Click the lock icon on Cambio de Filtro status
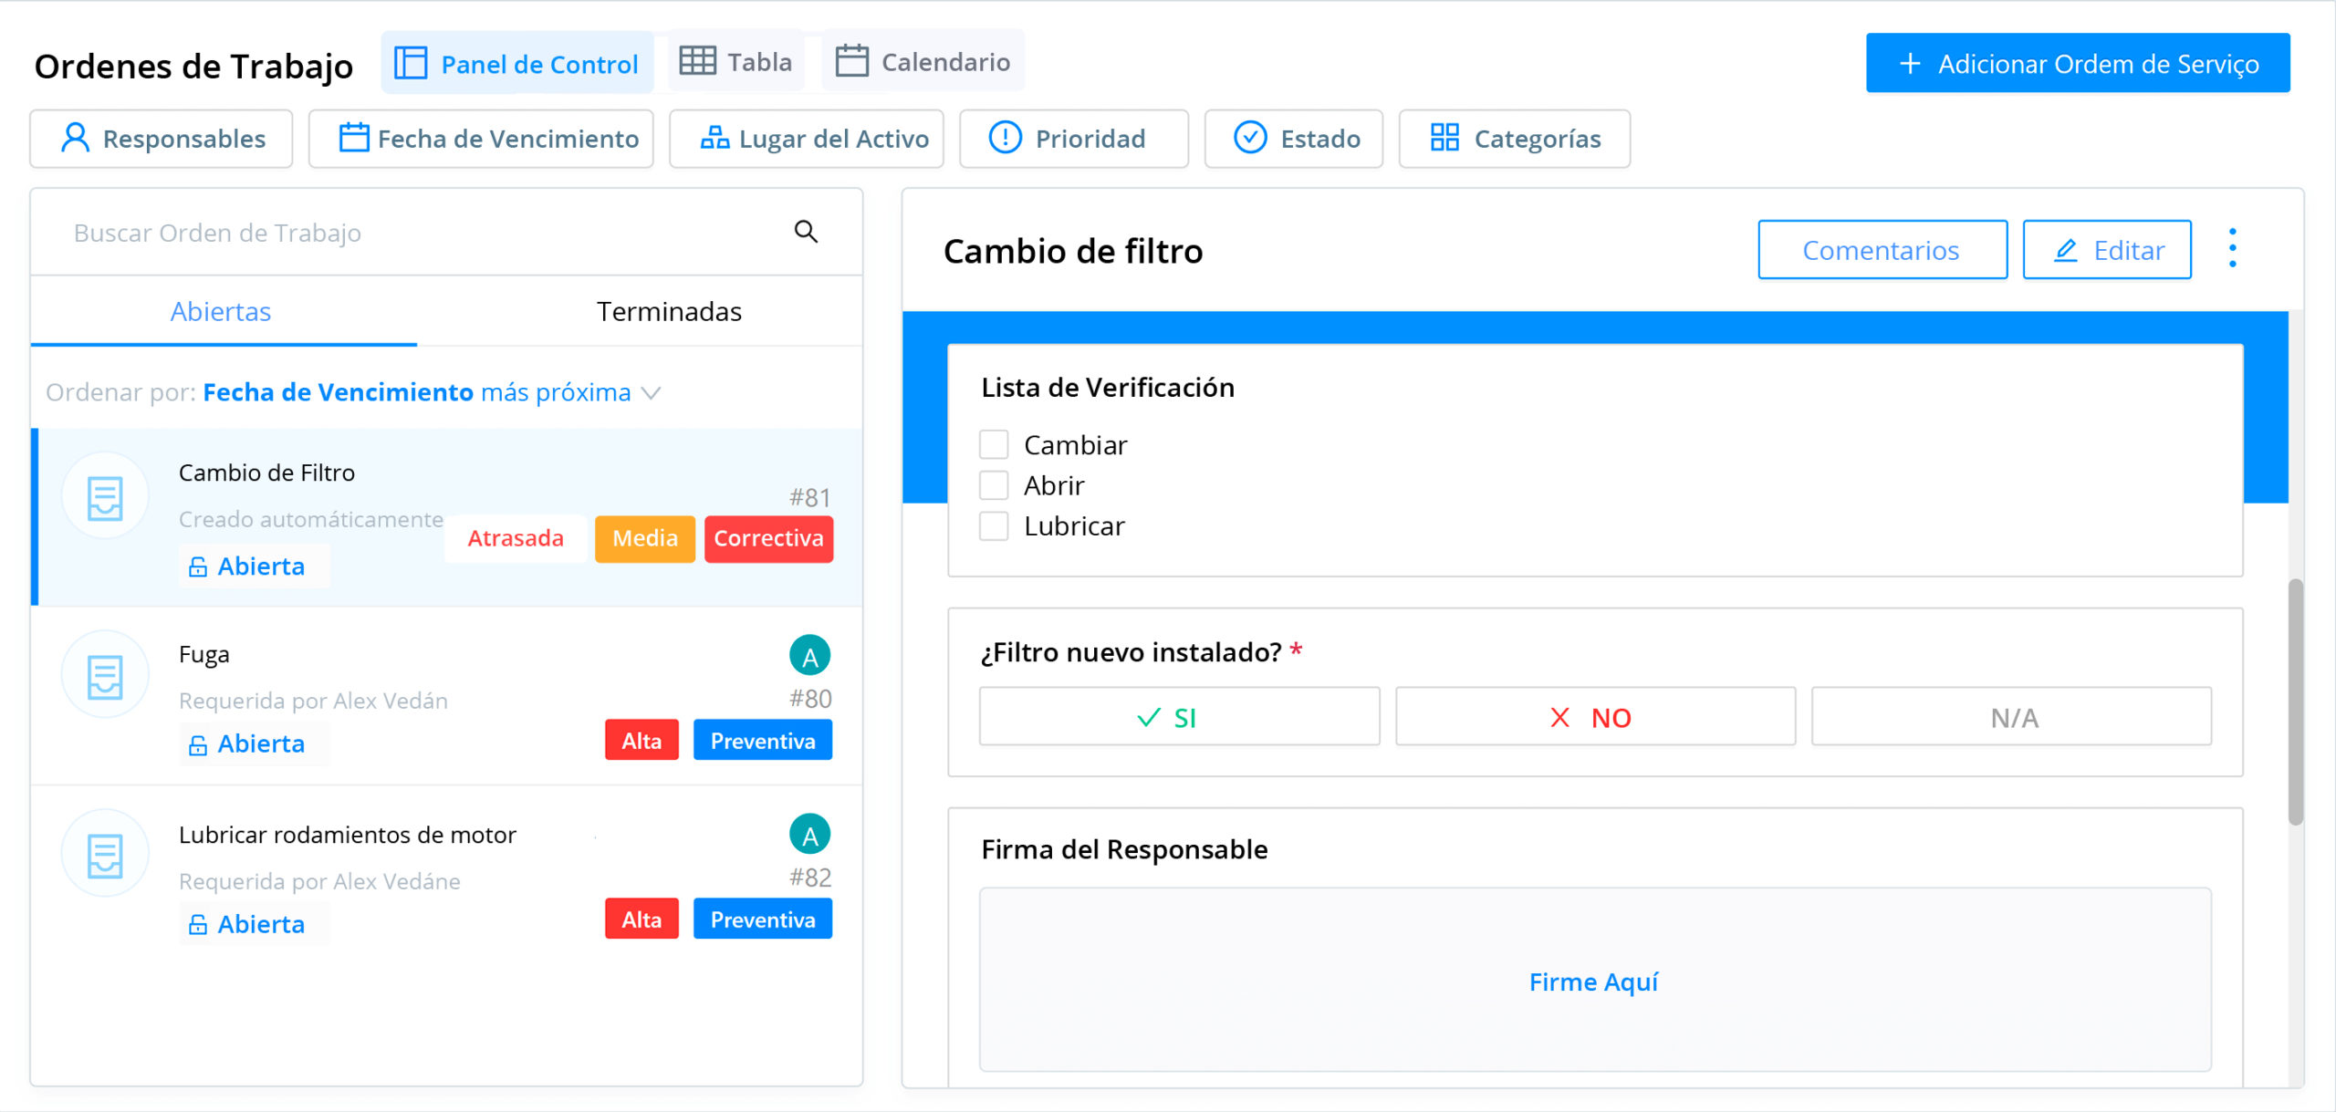 (x=198, y=566)
